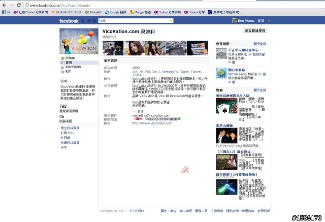Click the VicoVation page profile picture
This screenshot has height=222, width=325.
79,41
